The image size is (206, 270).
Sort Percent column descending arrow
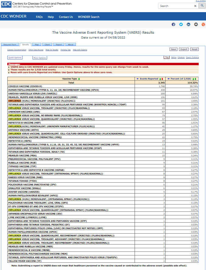195,79
